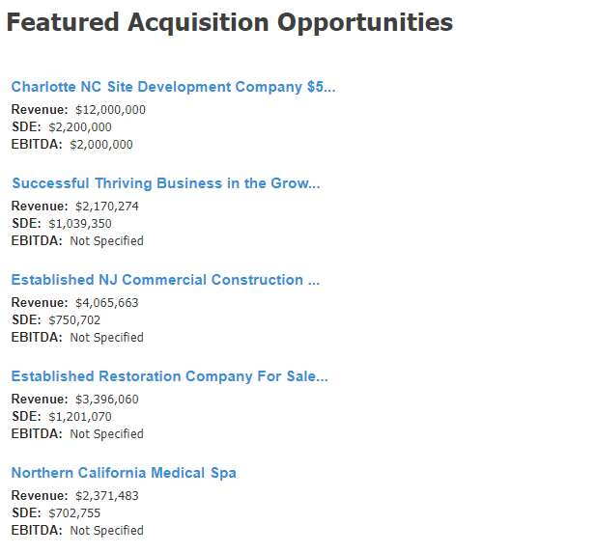Screen dimensions: 596x553
Task: Open the Established Restoration Company For Sale listing
Action: click(x=169, y=376)
